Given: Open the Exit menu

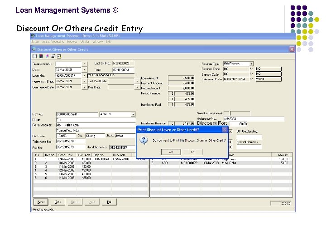Looking at the screenshot, I should 108,42.
